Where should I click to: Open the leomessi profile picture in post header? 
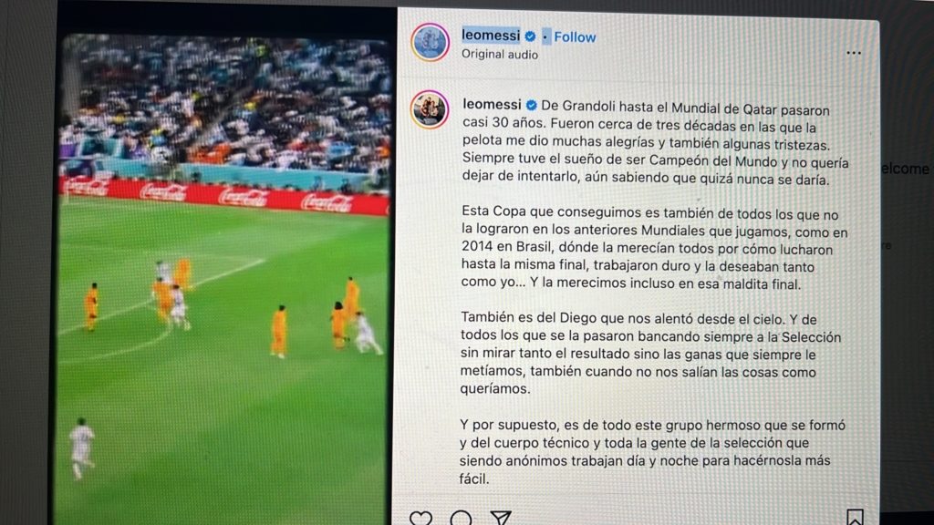(431, 42)
